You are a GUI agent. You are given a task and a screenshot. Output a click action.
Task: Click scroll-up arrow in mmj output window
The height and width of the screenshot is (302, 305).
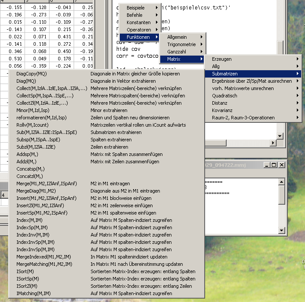point(281,182)
